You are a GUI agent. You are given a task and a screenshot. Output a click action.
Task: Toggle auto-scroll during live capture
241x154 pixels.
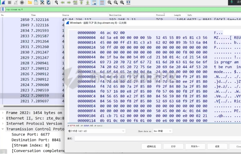pyautogui.click(x=94, y=2)
